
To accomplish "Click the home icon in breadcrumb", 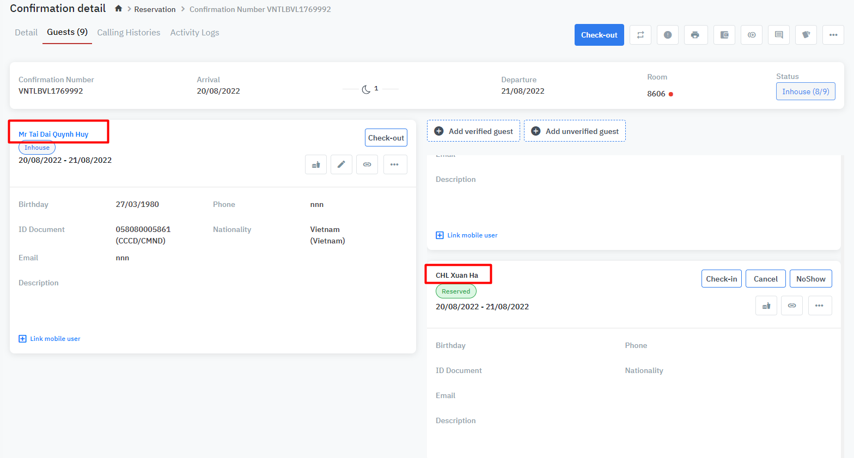I will (118, 9).
